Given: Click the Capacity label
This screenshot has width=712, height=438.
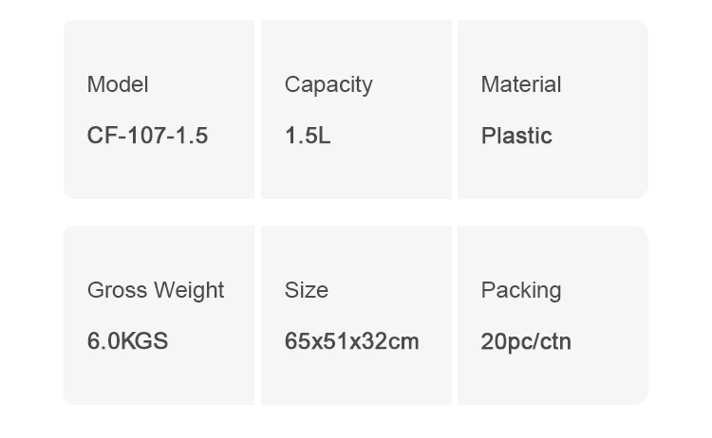Looking at the screenshot, I should [328, 84].
